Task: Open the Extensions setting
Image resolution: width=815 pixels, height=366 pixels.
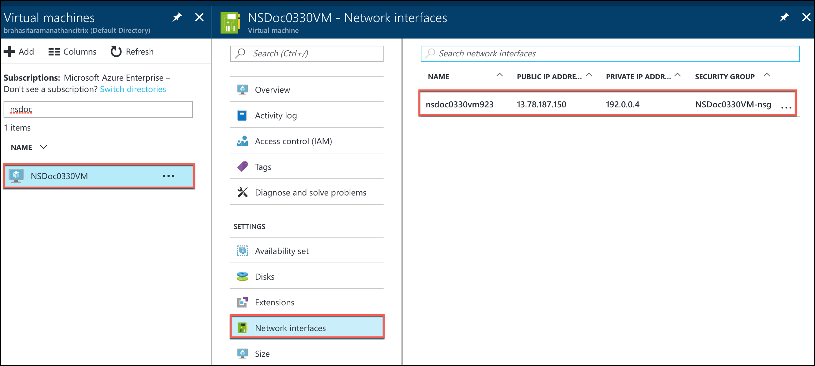Action: [x=306, y=302]
